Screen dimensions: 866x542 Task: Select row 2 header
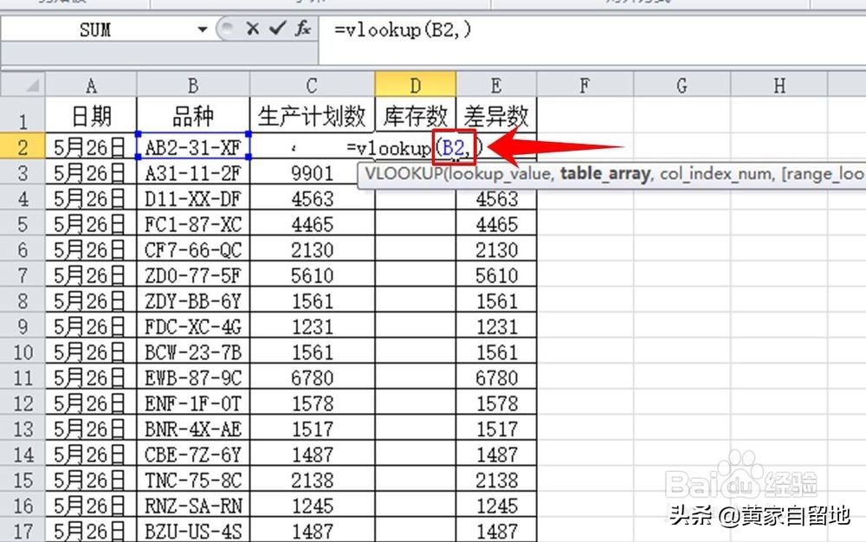click(23, 147)
